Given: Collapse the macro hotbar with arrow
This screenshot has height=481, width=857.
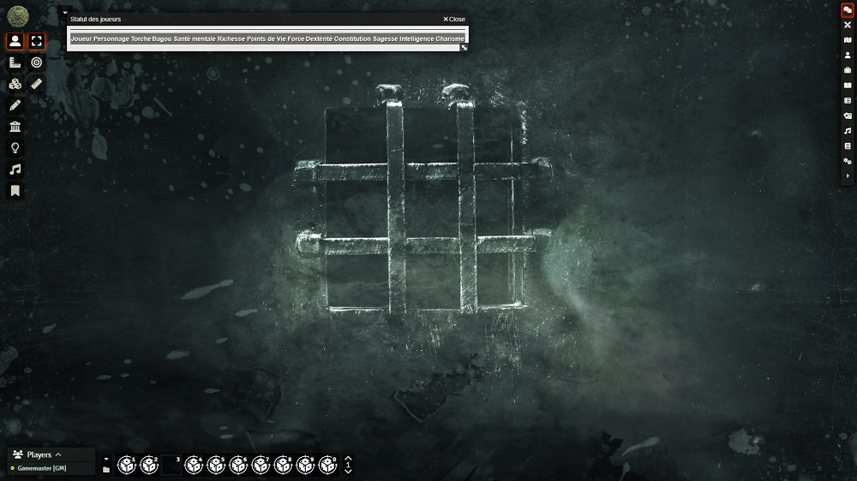Looking at the screenshot, I should point(106,460).
